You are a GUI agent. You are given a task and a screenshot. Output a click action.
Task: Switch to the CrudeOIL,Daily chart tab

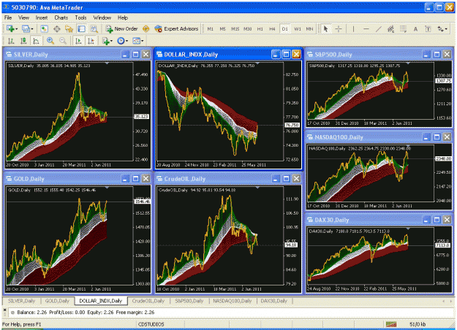coord(148,301)
